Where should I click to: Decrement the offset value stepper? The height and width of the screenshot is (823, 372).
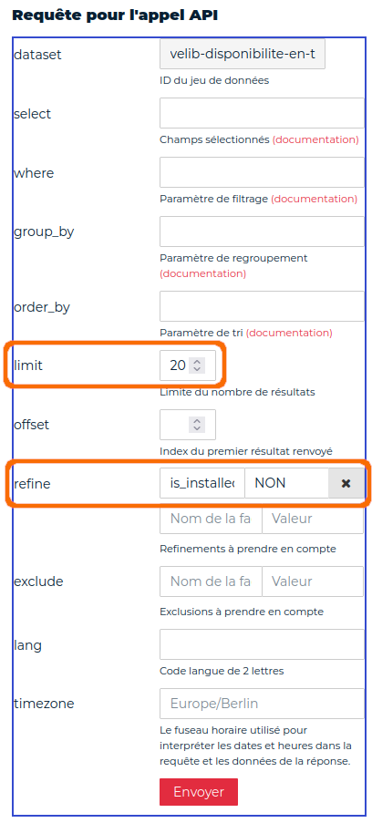(197, 428)
